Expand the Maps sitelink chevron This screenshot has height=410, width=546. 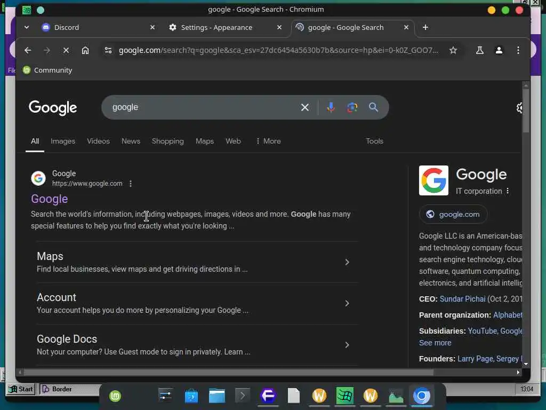pyautogui.click(x=347, y=262)
